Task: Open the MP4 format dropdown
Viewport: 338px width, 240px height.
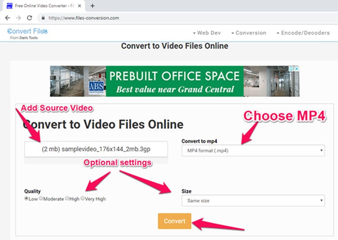Action: click(x=253, y=151)
